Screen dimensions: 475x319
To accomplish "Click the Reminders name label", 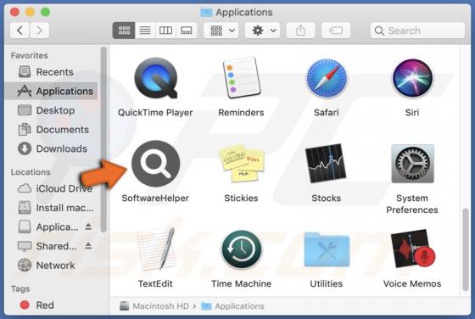I will [241, 113].
